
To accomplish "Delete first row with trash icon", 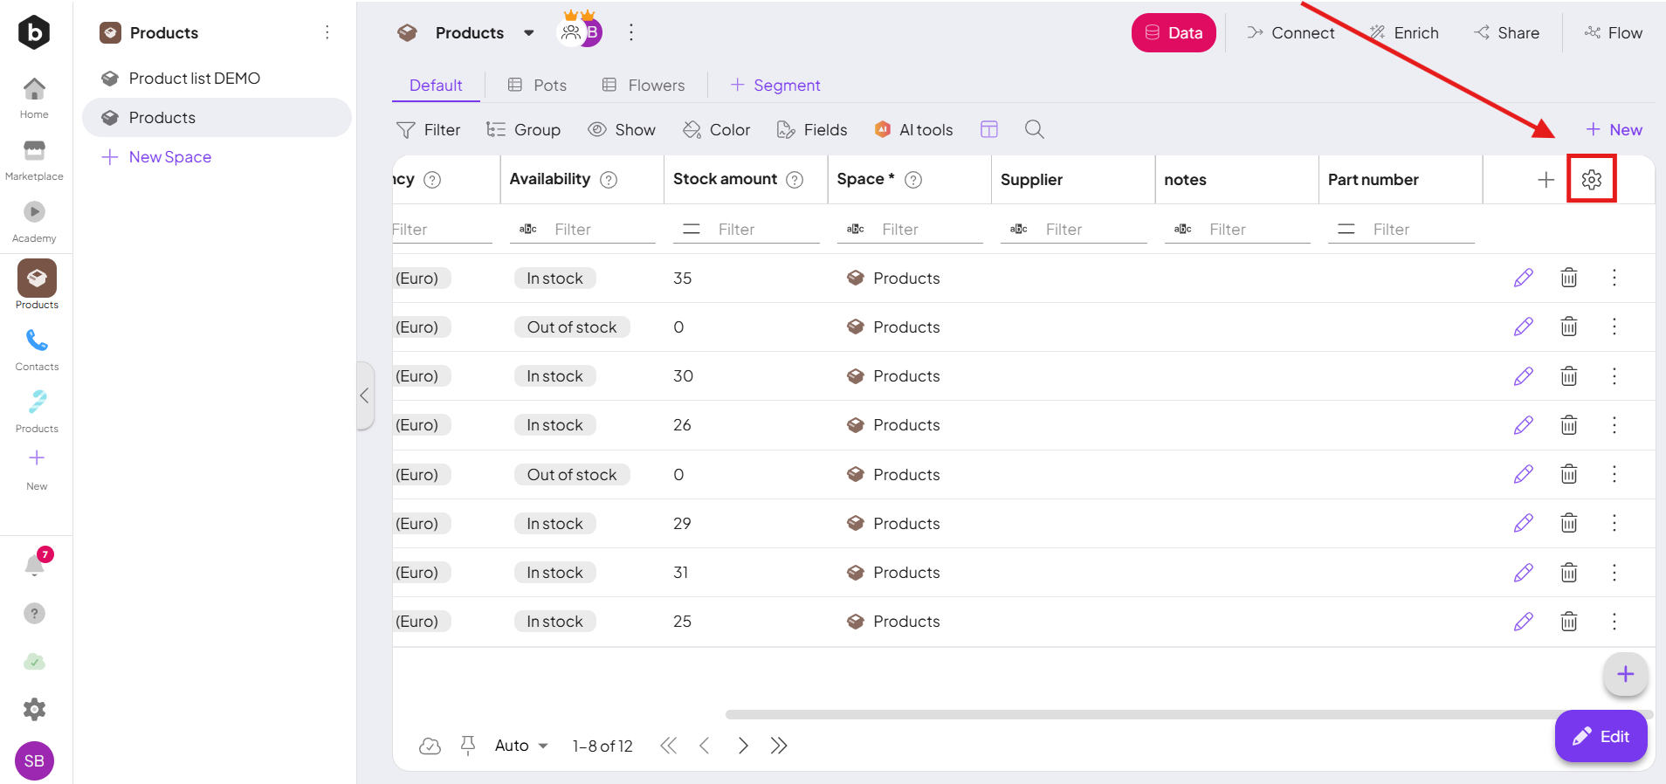I will [1568, 278].
